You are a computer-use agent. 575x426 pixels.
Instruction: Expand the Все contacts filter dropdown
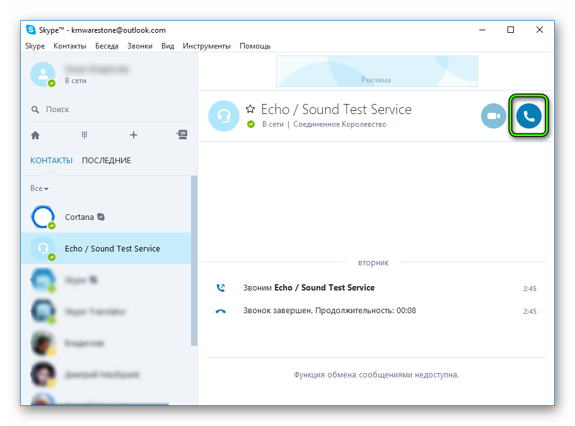point(39,188)
